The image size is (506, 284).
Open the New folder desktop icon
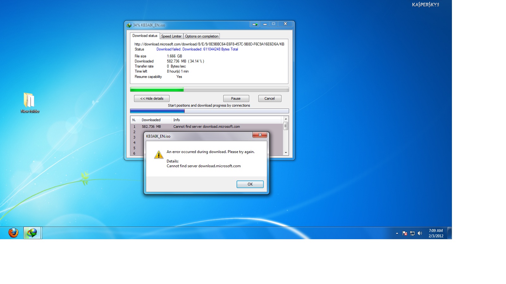(29, 103)
